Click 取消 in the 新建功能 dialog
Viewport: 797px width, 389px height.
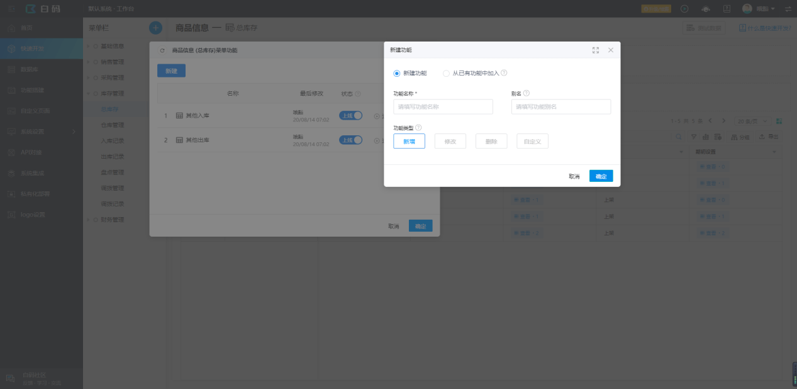[574, 176]
